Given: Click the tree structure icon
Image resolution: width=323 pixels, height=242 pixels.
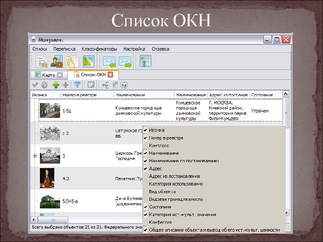Looking at the screenshot, I should (x=105, y=85).
